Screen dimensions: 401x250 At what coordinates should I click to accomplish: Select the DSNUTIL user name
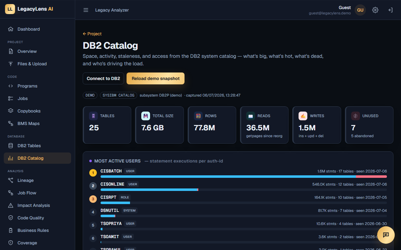tap(110, 211)
